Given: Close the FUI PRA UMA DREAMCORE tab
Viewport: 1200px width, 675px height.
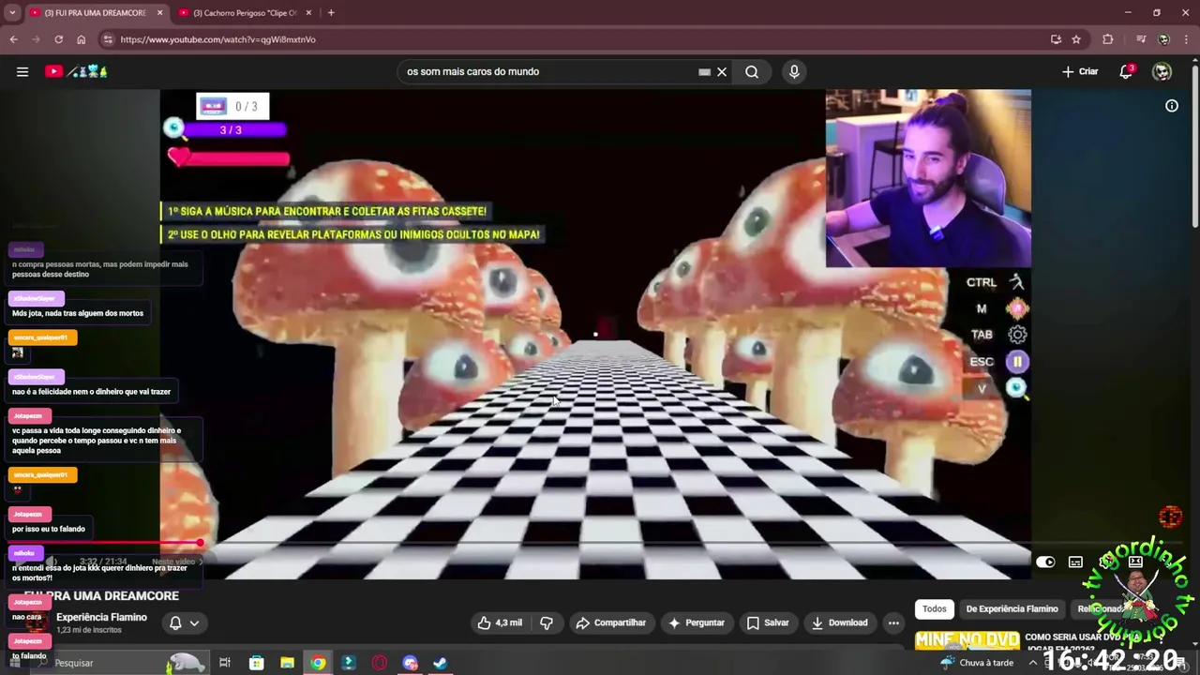Looking at the screenshot, I should [160, 13].
